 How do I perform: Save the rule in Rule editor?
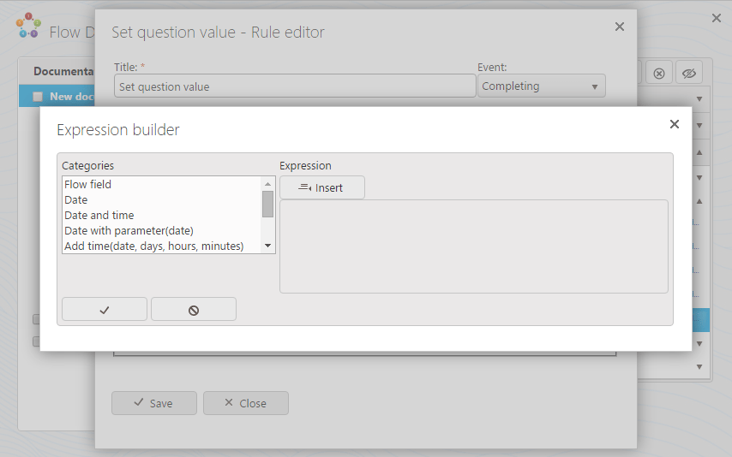[x=154, y=403]
